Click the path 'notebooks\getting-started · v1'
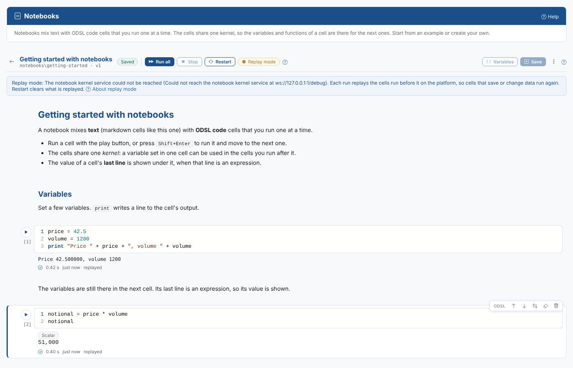The width and height of the screenshot is (573, 368). (60, 66)
